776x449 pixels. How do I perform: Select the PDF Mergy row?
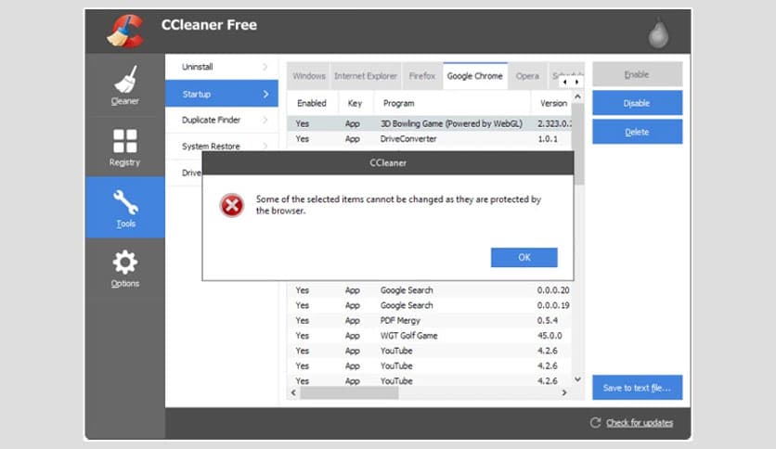[x=401, y=320]
